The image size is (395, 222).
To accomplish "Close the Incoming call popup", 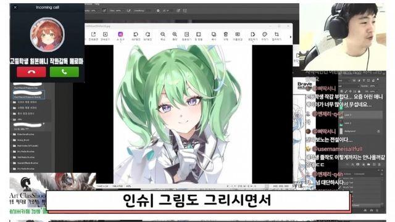I will tap(15, 7).
